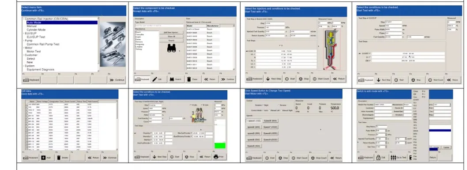Click Return in Bosch injector test screen

(339, 79)
